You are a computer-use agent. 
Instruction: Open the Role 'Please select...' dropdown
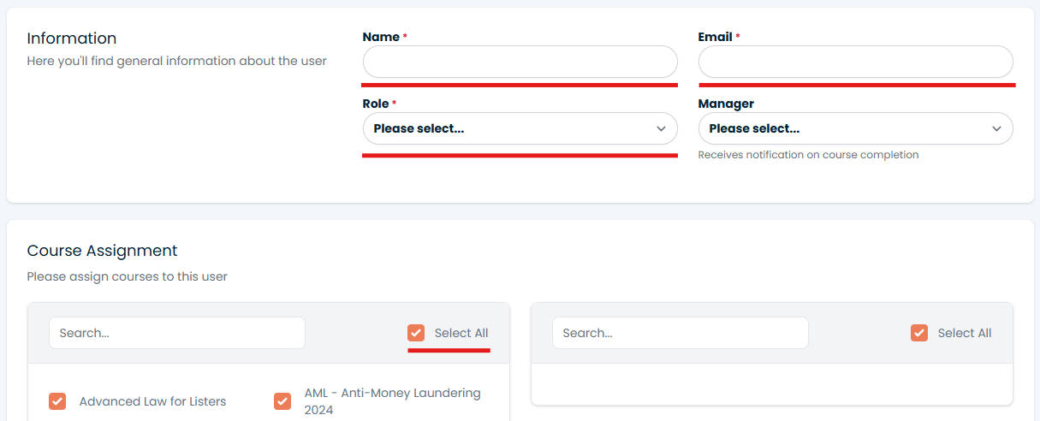(520, 128)
